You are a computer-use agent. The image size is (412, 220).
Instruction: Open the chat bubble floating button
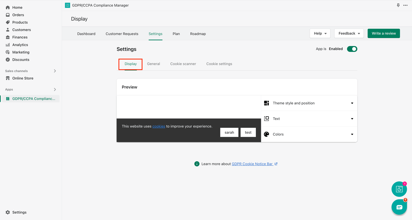(399, 207)
